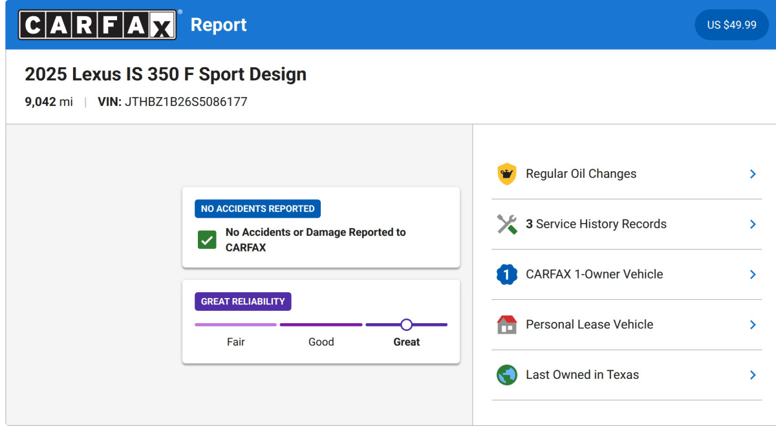776x426 pixels.
Task: Expand Service History Records chevron
Action: [x=753, y=224]
